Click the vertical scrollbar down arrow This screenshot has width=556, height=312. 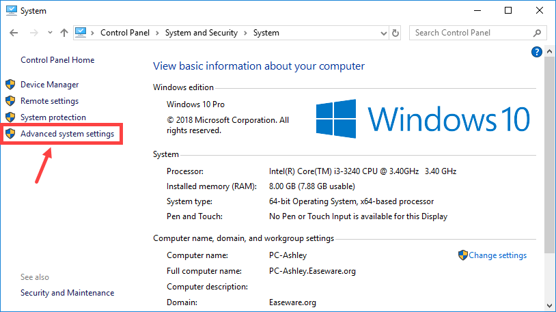[551, 306]
